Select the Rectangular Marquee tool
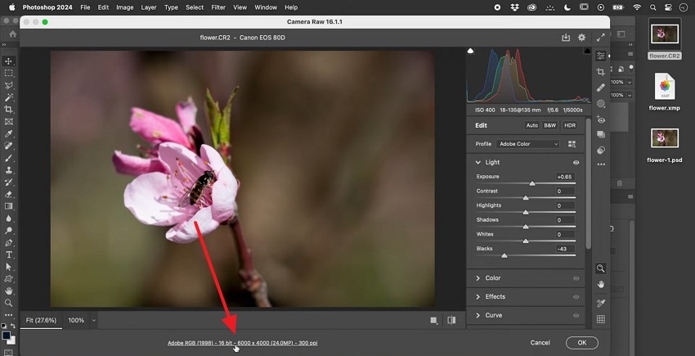This screenshot has width=695, height=356. tap(8, 73)
